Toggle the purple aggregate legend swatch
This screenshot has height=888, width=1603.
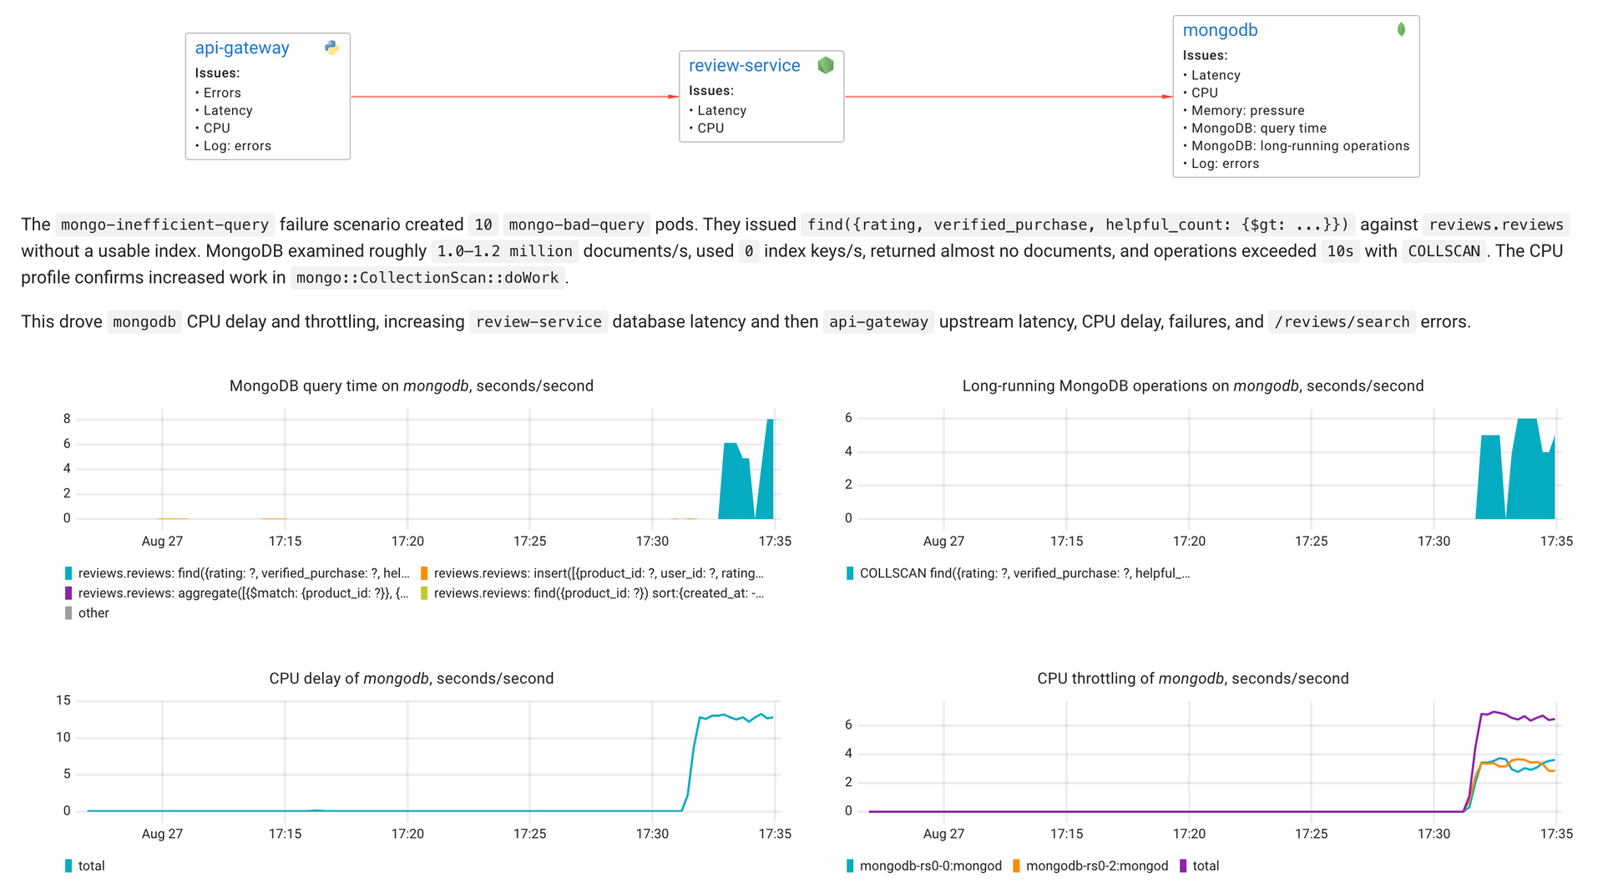point(68,593)
